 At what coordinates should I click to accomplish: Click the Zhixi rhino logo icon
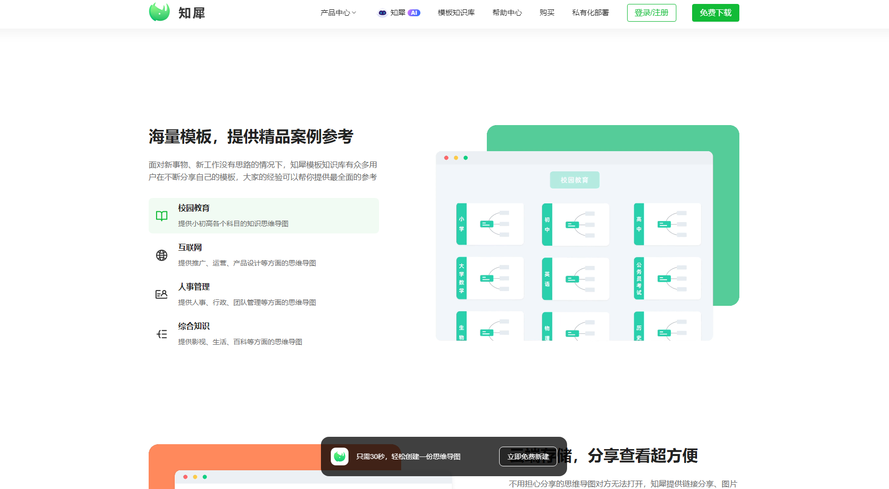pos(159,12)
